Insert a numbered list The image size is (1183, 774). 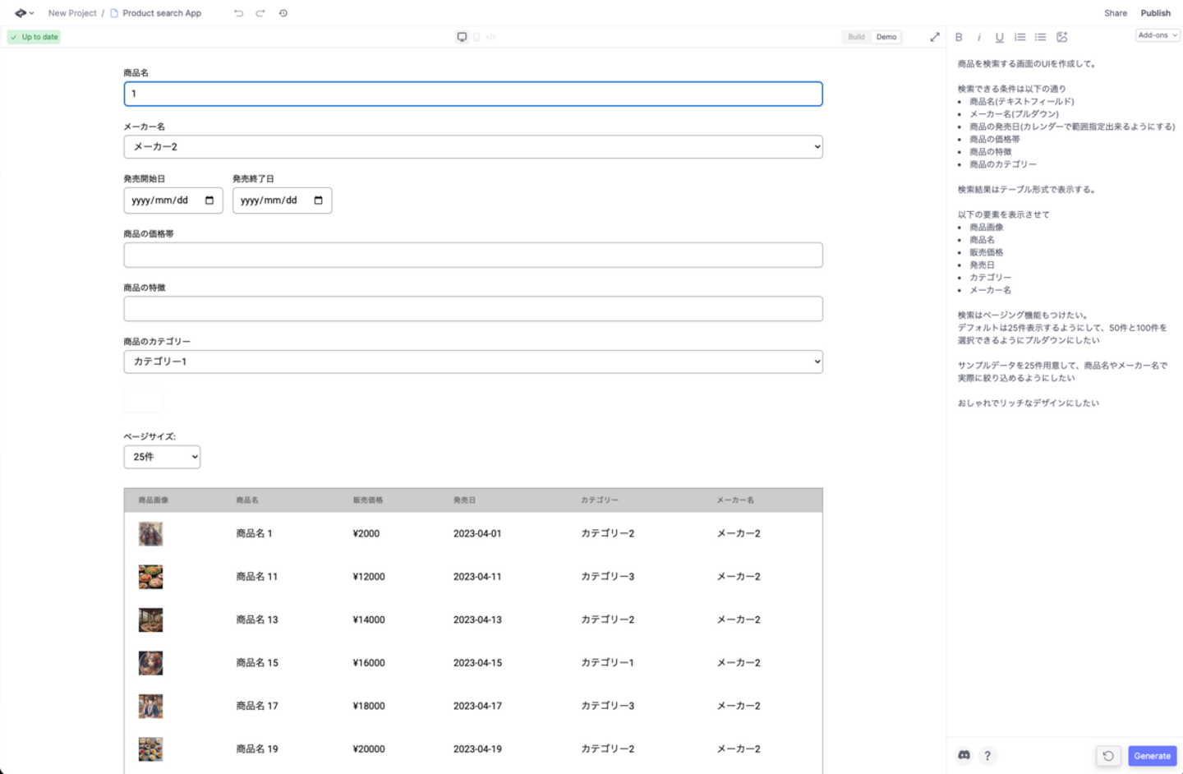pyautogui.click(x=1020, y=37)
